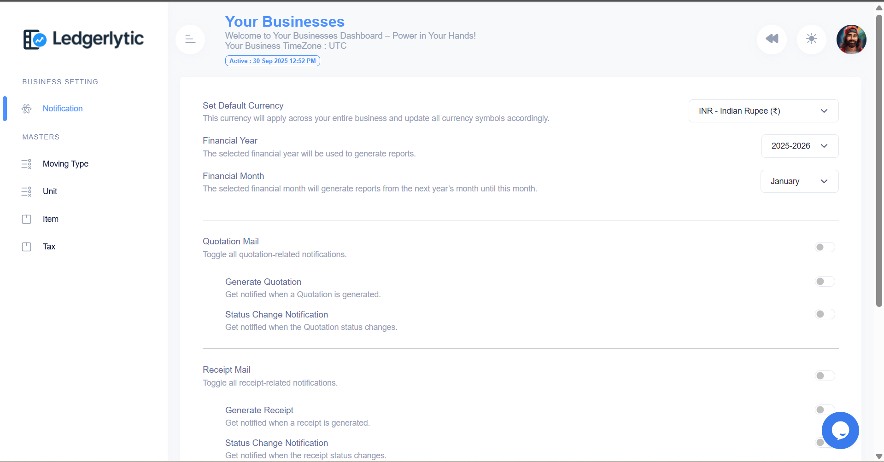Click the Notification sidebar icon

point(27,109)
